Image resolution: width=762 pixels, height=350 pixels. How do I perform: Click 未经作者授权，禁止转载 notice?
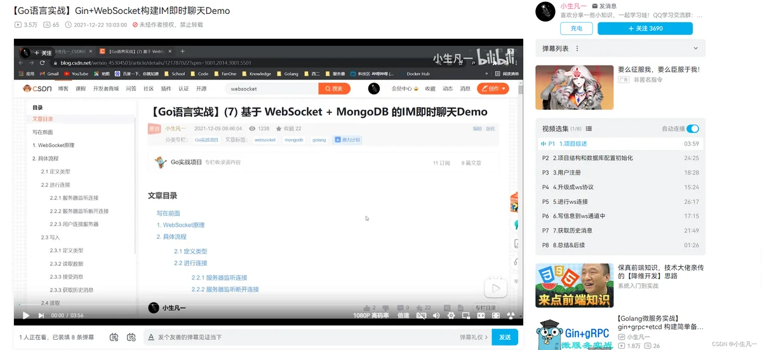click(168, 25)
